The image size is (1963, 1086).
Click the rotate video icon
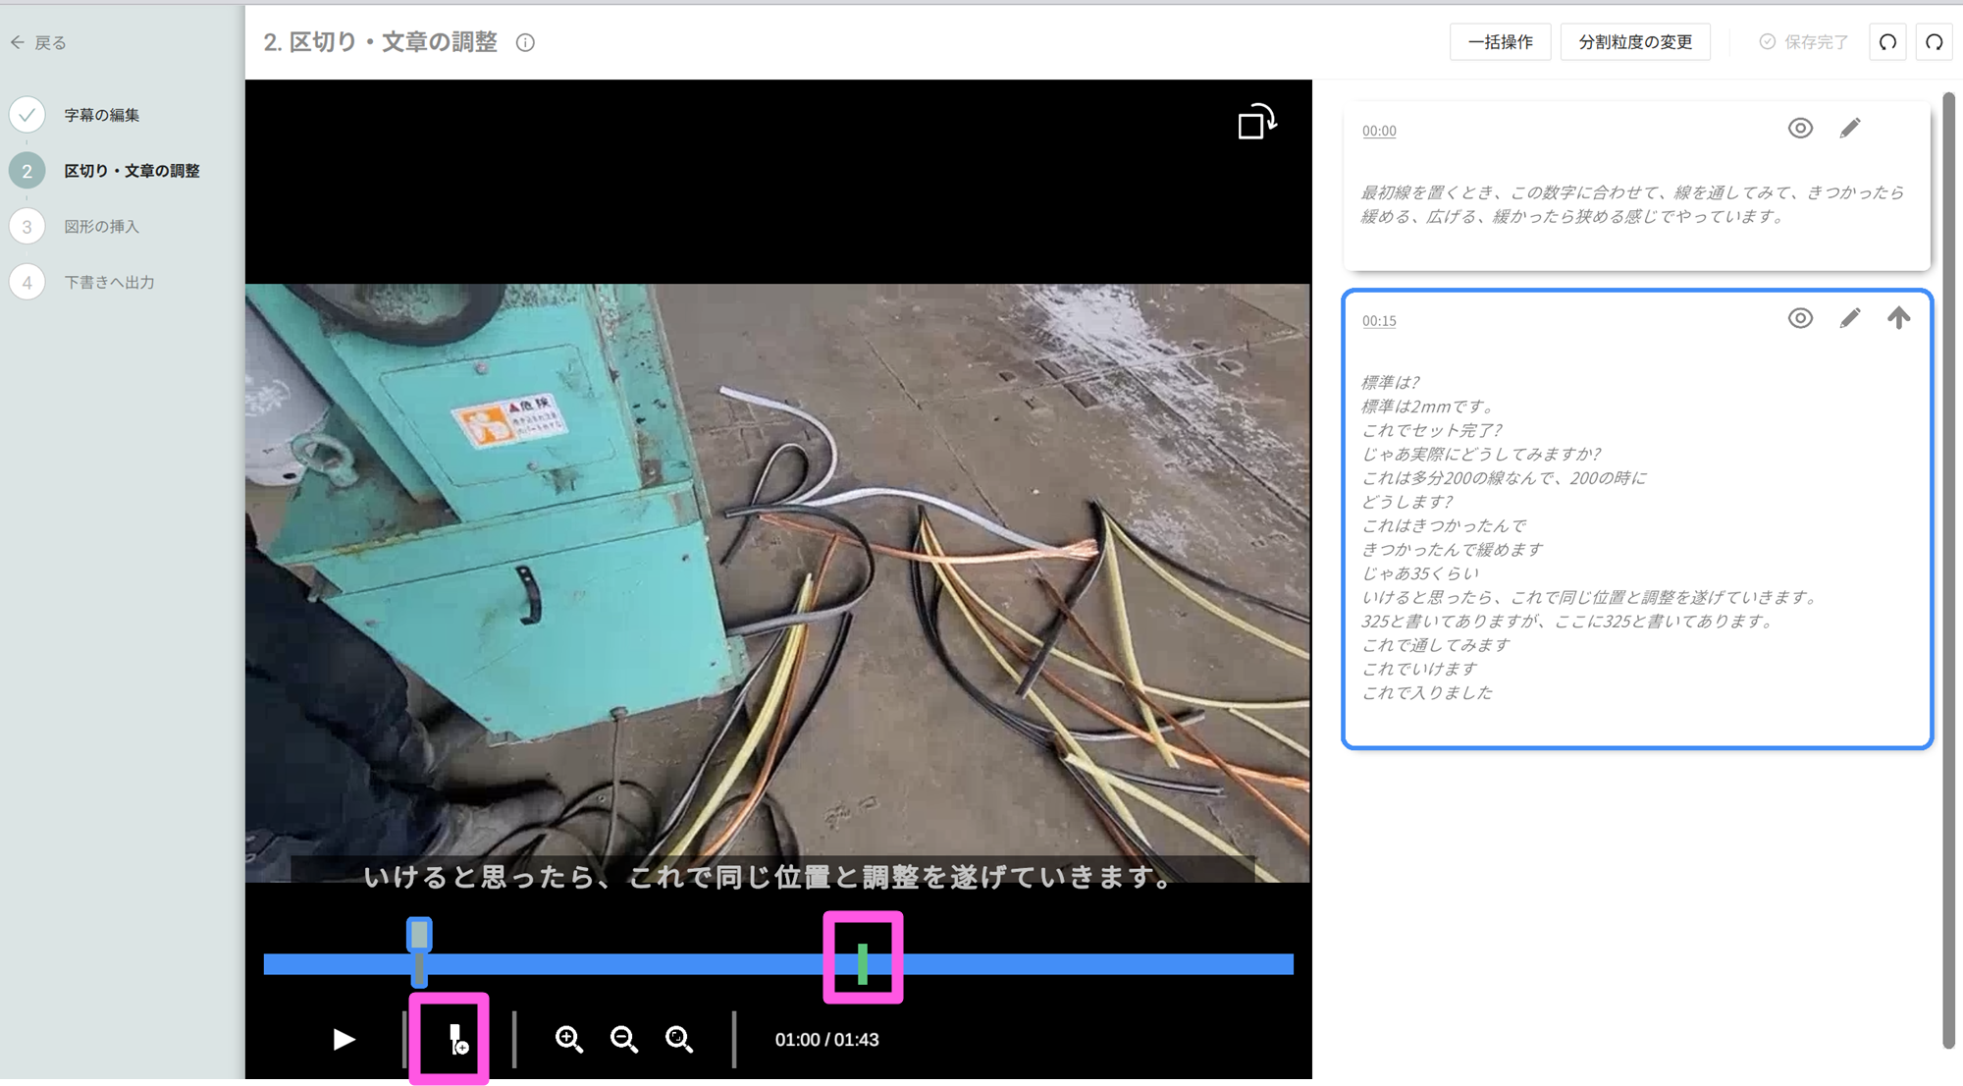coord(1256,123)
